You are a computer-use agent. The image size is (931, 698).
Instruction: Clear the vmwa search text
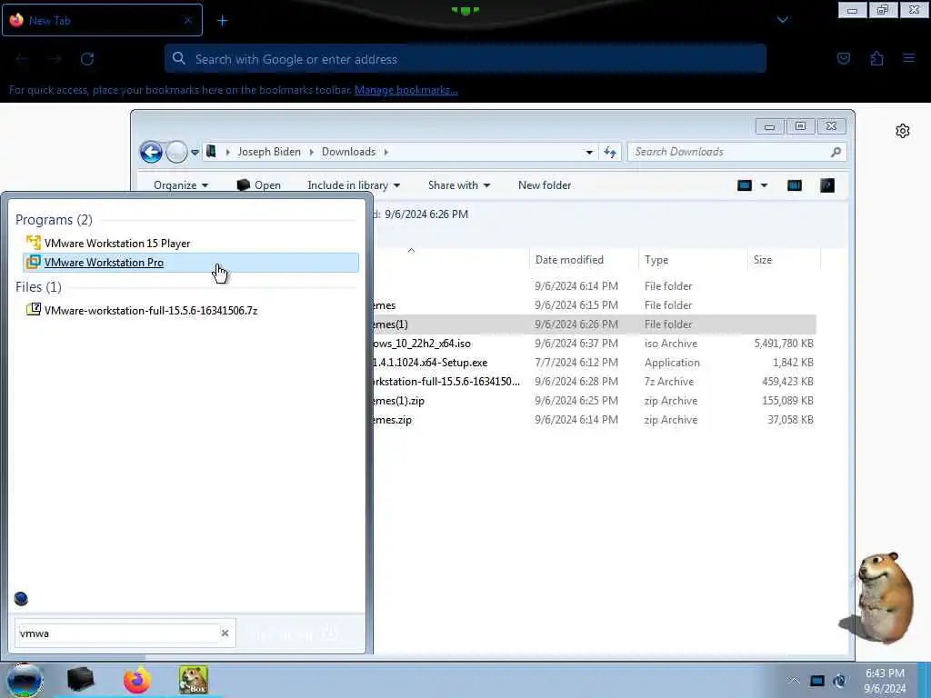click(x=225, y=633)
